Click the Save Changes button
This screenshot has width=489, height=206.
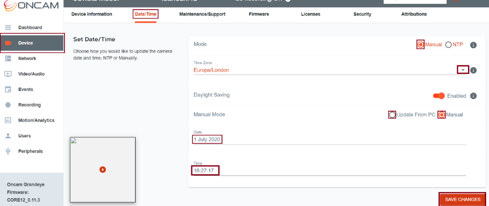click(x=462, y=199)
